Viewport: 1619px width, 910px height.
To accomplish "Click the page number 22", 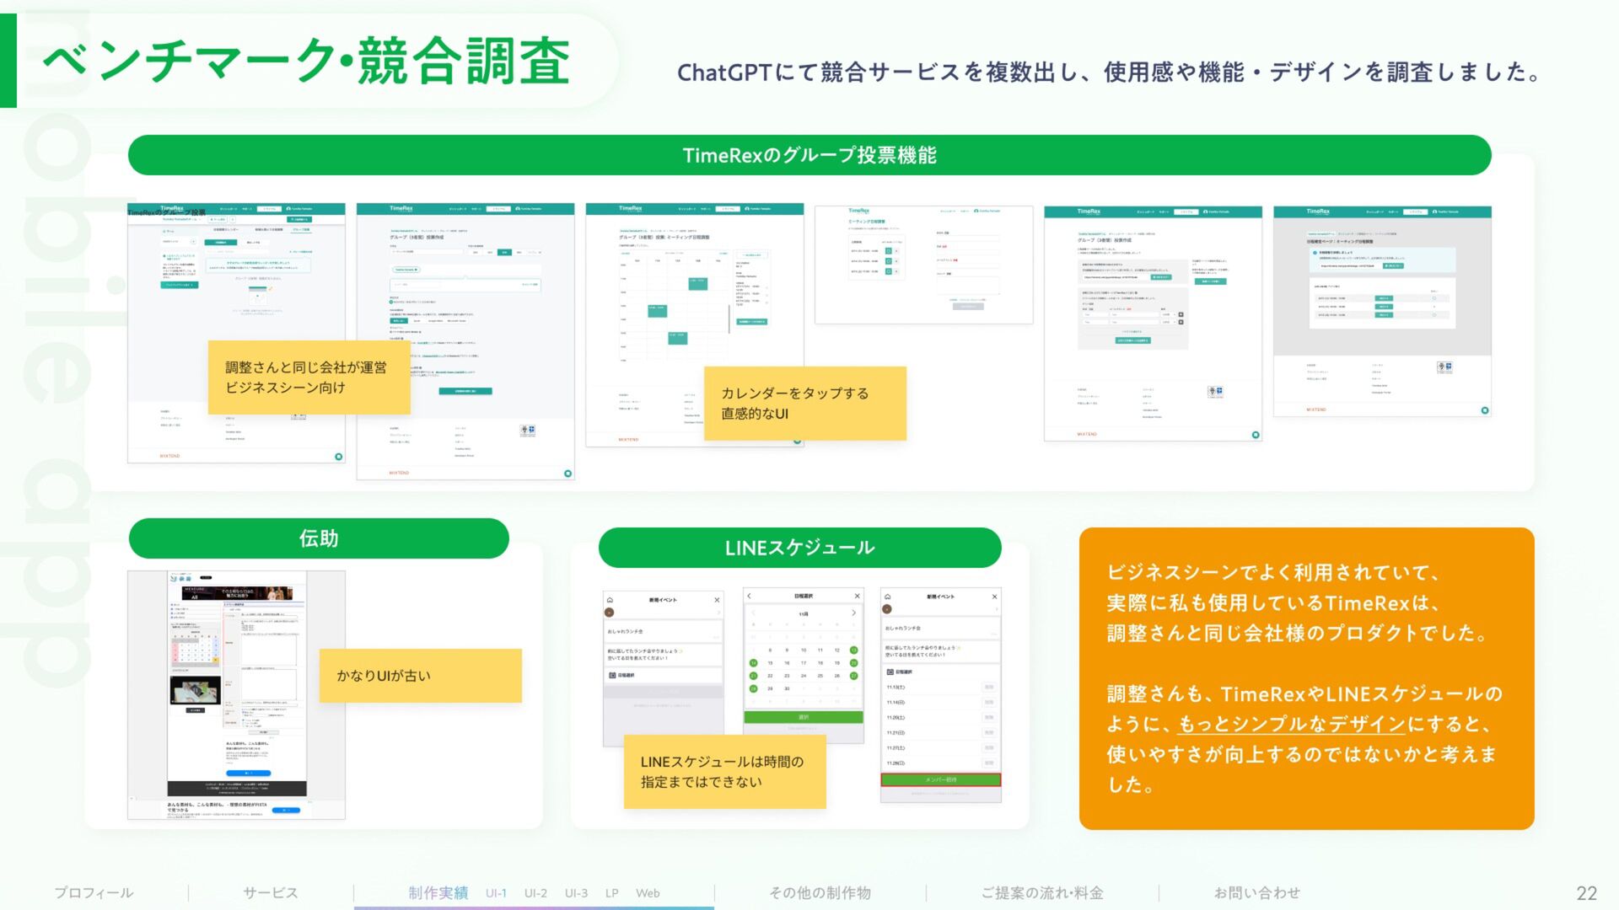I will 1587,893.
